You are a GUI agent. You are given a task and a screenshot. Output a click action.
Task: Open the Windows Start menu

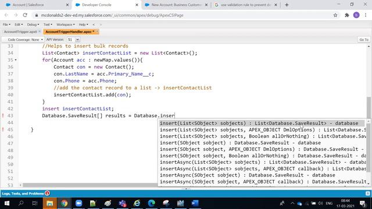(6, 203)
